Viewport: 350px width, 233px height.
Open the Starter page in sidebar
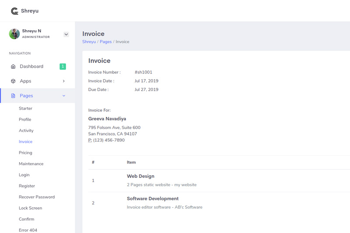pyautogui.click(x=25, y=108)
